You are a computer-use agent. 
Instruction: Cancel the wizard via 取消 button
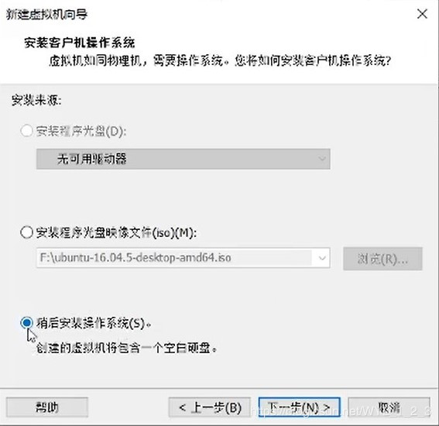389,407
